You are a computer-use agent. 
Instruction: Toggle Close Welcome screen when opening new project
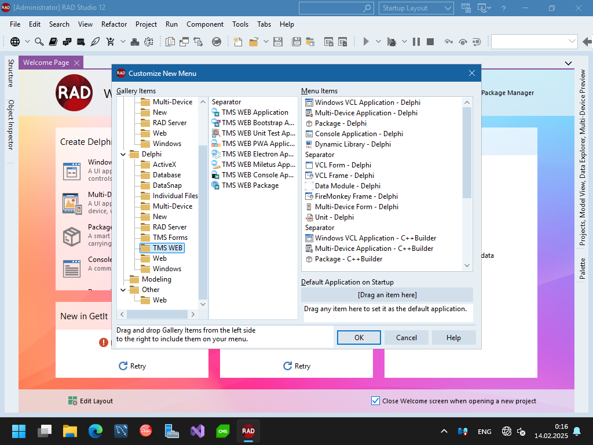375,401
